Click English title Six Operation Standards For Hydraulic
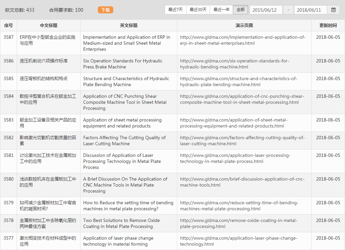 (123, 64)
